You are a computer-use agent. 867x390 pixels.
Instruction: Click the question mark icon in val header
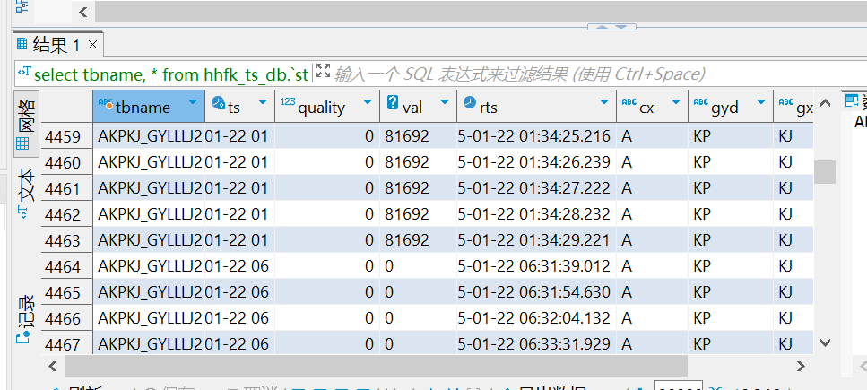point(392,106)
